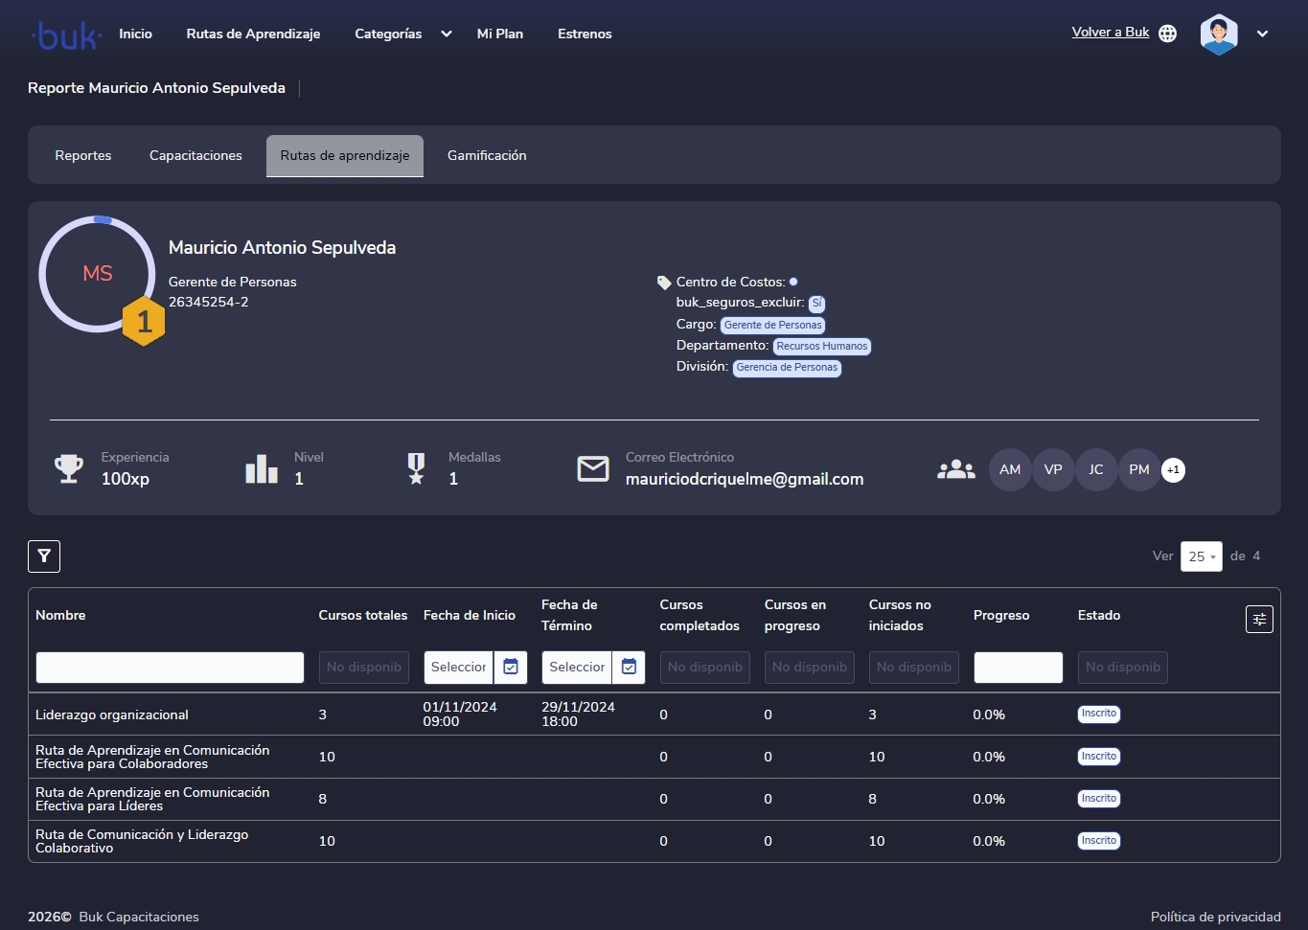Open Rutas de Aprendizaje in navbar
Viewport: 1308px width, 930px height.
click(x=253, y=34)
